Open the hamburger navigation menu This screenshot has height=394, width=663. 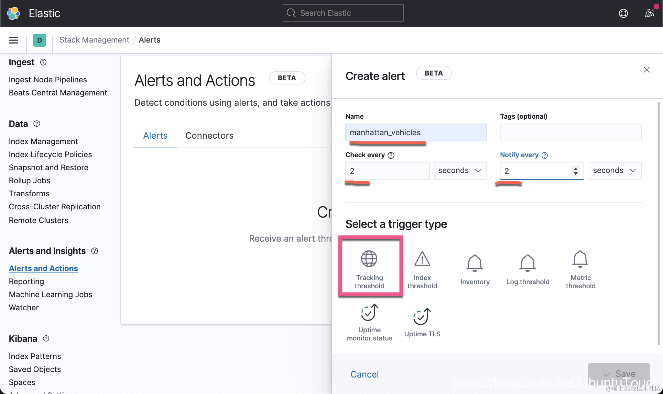pyautogui.click(x=13, y=40)
